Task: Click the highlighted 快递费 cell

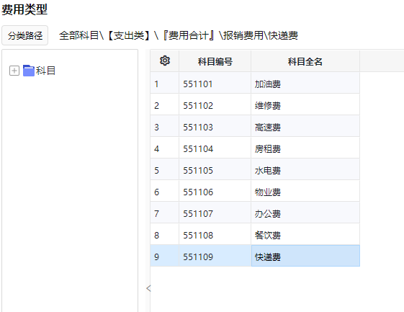Action: [x=305, y=256]
